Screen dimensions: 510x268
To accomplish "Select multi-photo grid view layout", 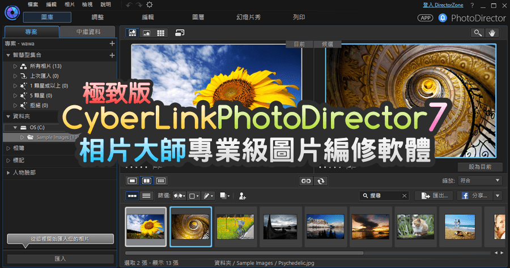I will [161, 181].
